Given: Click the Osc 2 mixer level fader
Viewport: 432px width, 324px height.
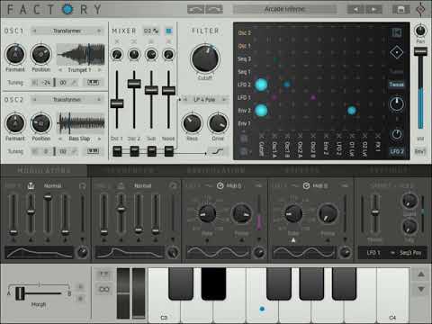Looking at the screenshot, I should [134, 83].
